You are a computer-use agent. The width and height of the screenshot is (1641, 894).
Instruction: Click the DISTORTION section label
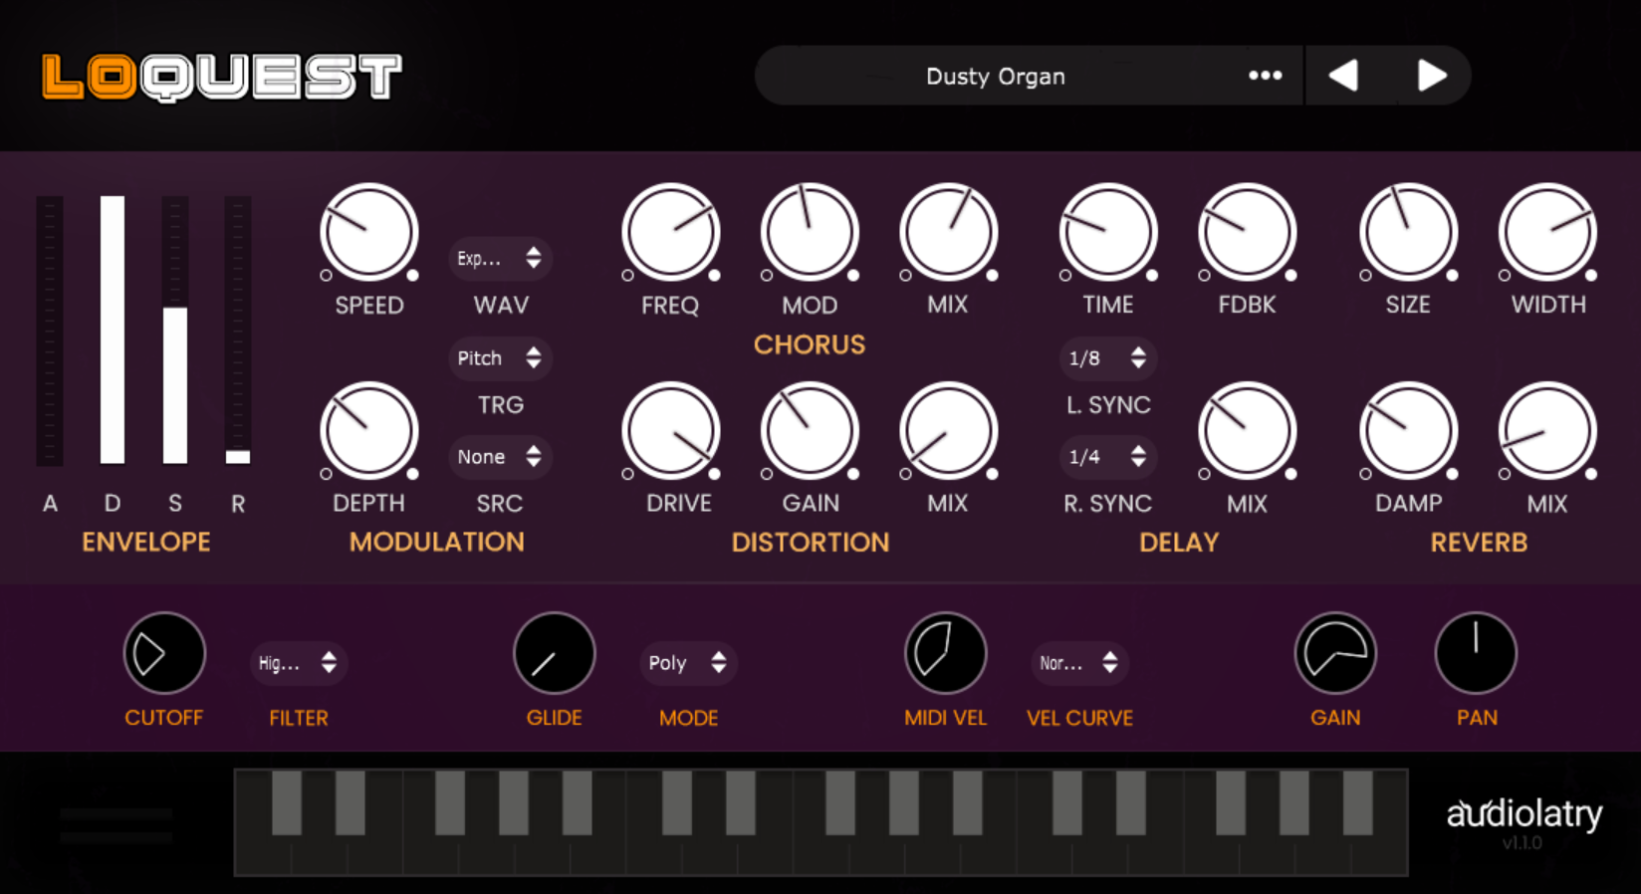pyautogui.click(x=811, y=543)
